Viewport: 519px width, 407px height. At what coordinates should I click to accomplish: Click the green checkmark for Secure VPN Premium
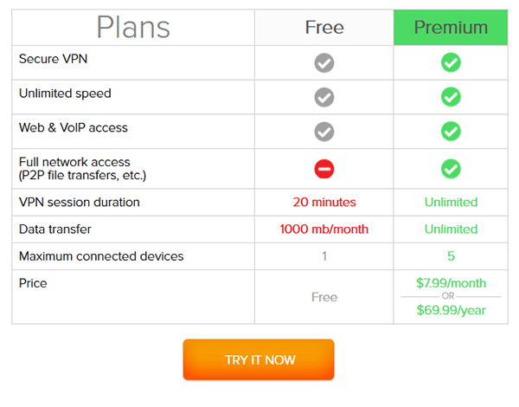pos(451,62)
